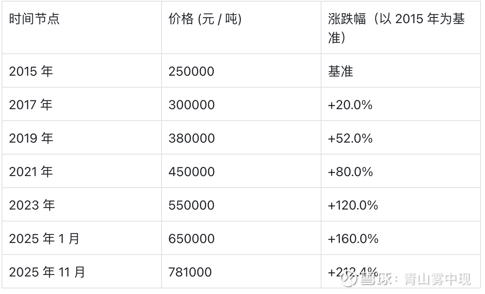The image size is (485, 294).
Task: Click the 时间节点 column header
Action: (x=34, y=19)
